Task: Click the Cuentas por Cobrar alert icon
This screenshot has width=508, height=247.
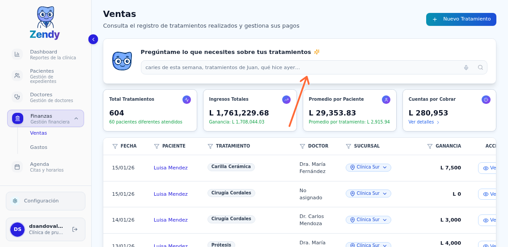Action: coord(486,100)
